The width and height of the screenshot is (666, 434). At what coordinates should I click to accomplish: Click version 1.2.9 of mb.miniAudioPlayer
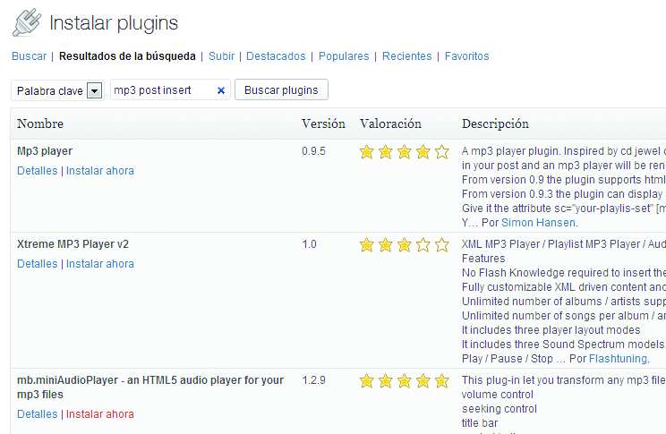[313, 380]
